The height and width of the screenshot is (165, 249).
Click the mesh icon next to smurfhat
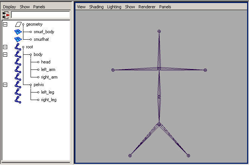click(x=18, y=39)
